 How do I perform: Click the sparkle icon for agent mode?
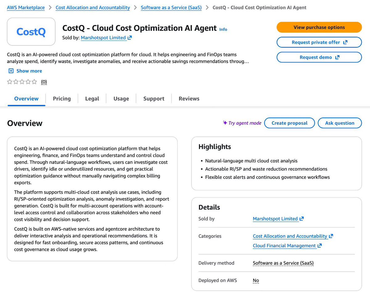click(x=225, y=123)
